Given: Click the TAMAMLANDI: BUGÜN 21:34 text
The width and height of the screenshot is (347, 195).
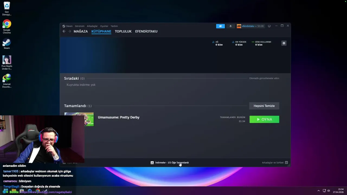Looking at the screenshot, I should pos(233,119).
